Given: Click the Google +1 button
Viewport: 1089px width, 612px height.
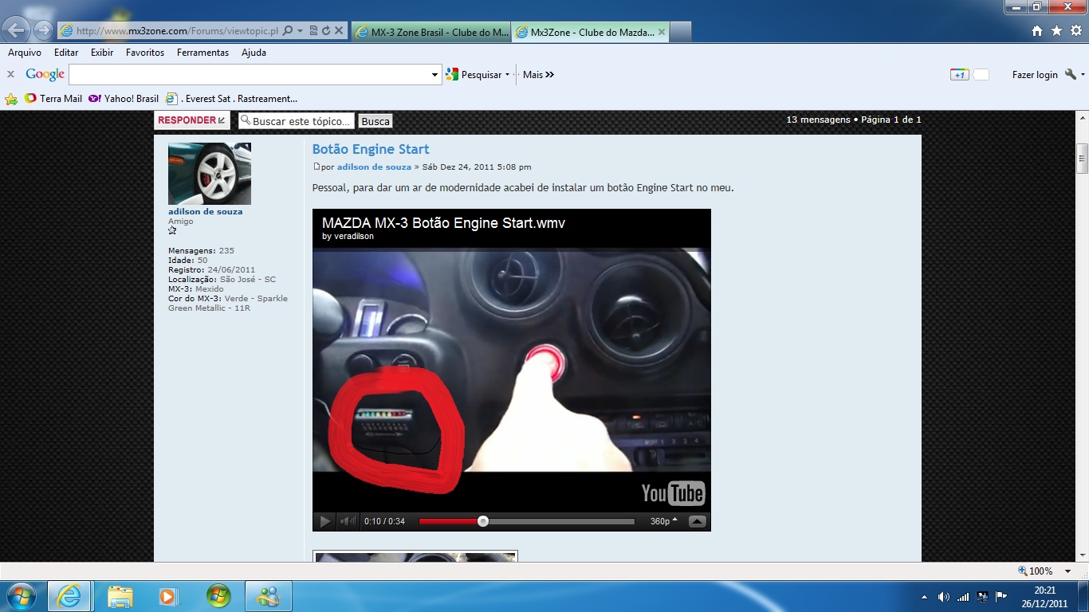Looking at the screenshot, I should pos(959,75).
